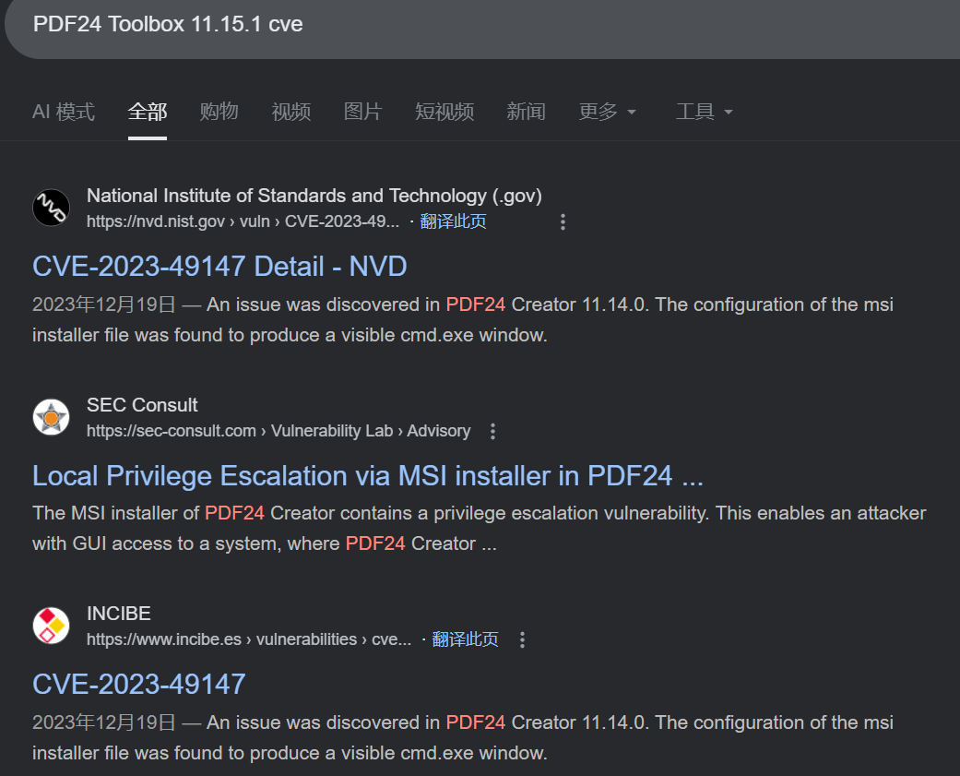Translate the NVD page via 翻译此页
Viewport: 960px width, 776px height.
click(454, 221)
